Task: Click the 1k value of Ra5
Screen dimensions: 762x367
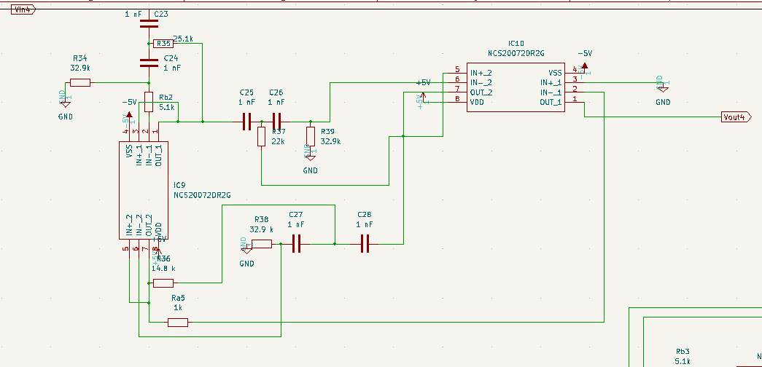Action: point(178,308)
